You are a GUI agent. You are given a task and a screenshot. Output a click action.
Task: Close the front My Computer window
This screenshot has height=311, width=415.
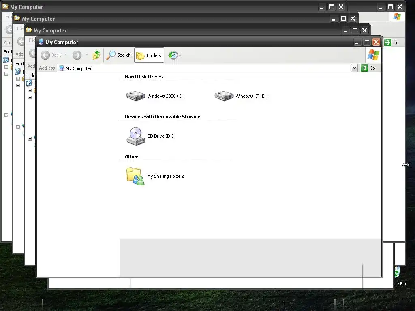coord(376,42)
